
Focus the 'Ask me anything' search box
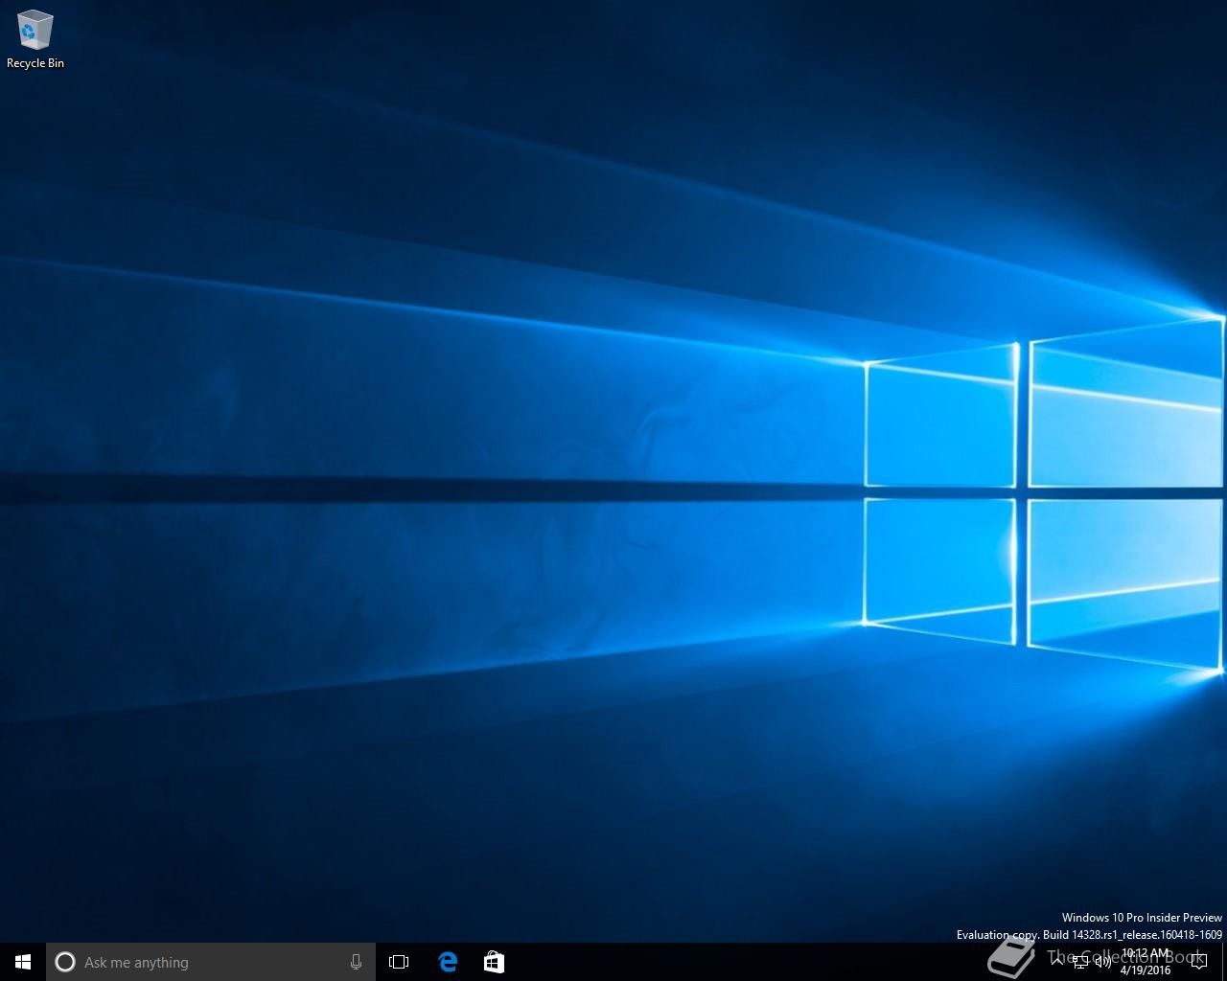[x=211, y=962]
